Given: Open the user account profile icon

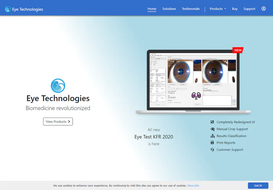Looking at the screenshot, I should (263, 9).
